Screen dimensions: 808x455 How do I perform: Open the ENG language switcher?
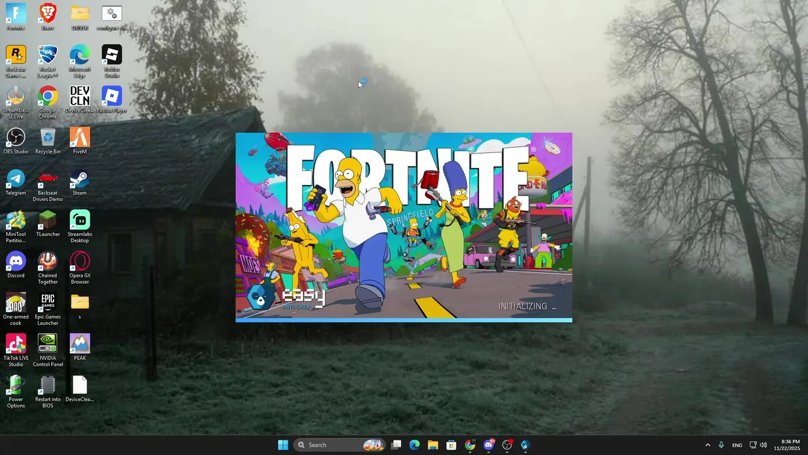coord(737,445)
